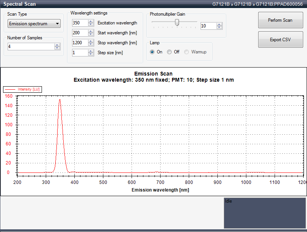The width and height of the screenshot is (307, 232).
Task: Click the Stop wavelength input field
Action: point(80,43)
